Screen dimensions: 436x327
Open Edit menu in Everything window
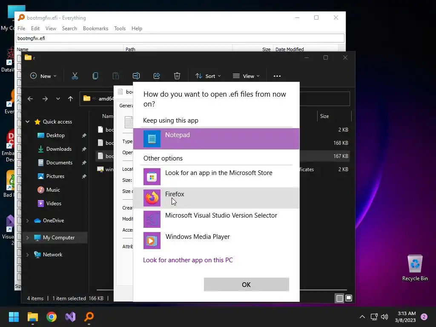[x=35, y=29]
